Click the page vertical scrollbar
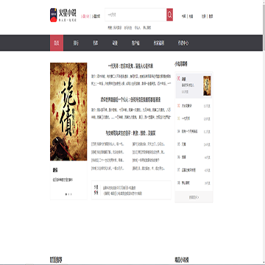 pos(264,132)
